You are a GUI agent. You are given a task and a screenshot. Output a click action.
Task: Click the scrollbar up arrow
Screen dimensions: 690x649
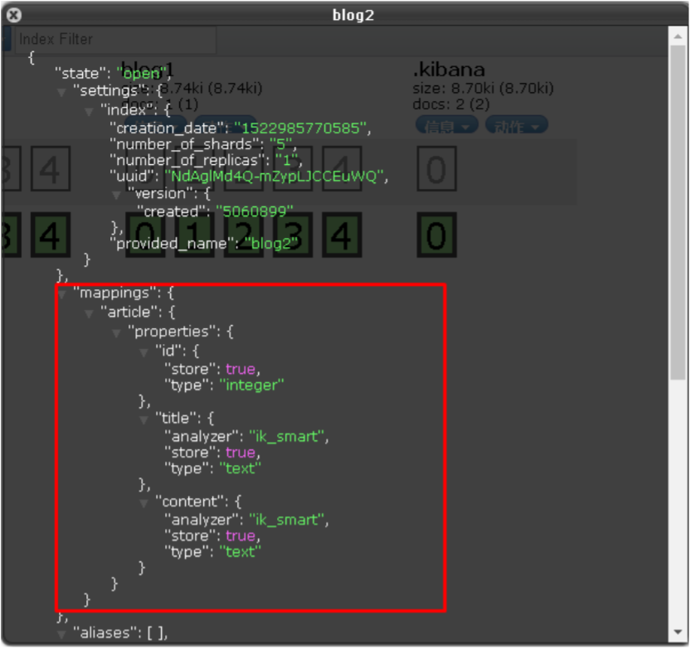pos(678,37)
